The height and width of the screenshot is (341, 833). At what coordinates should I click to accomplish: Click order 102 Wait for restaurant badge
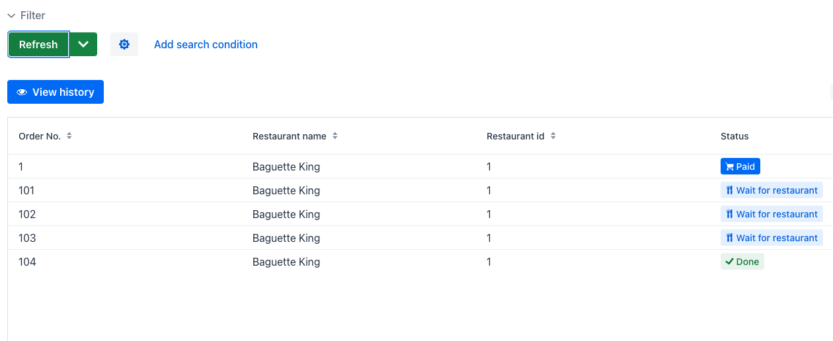772,214
